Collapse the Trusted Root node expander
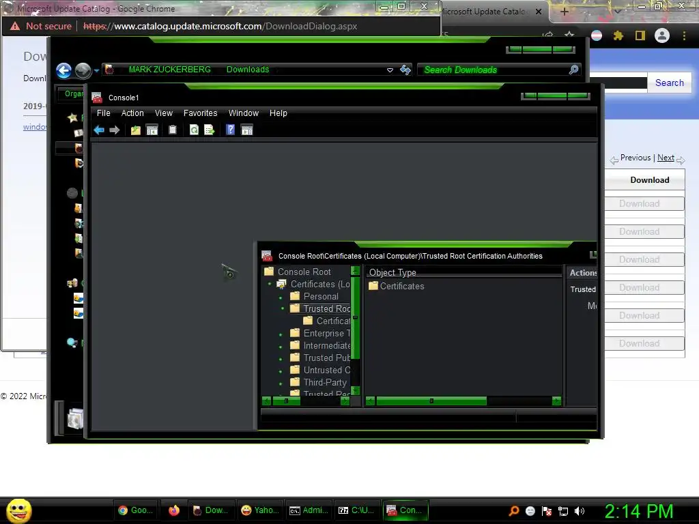 (282, 308)
